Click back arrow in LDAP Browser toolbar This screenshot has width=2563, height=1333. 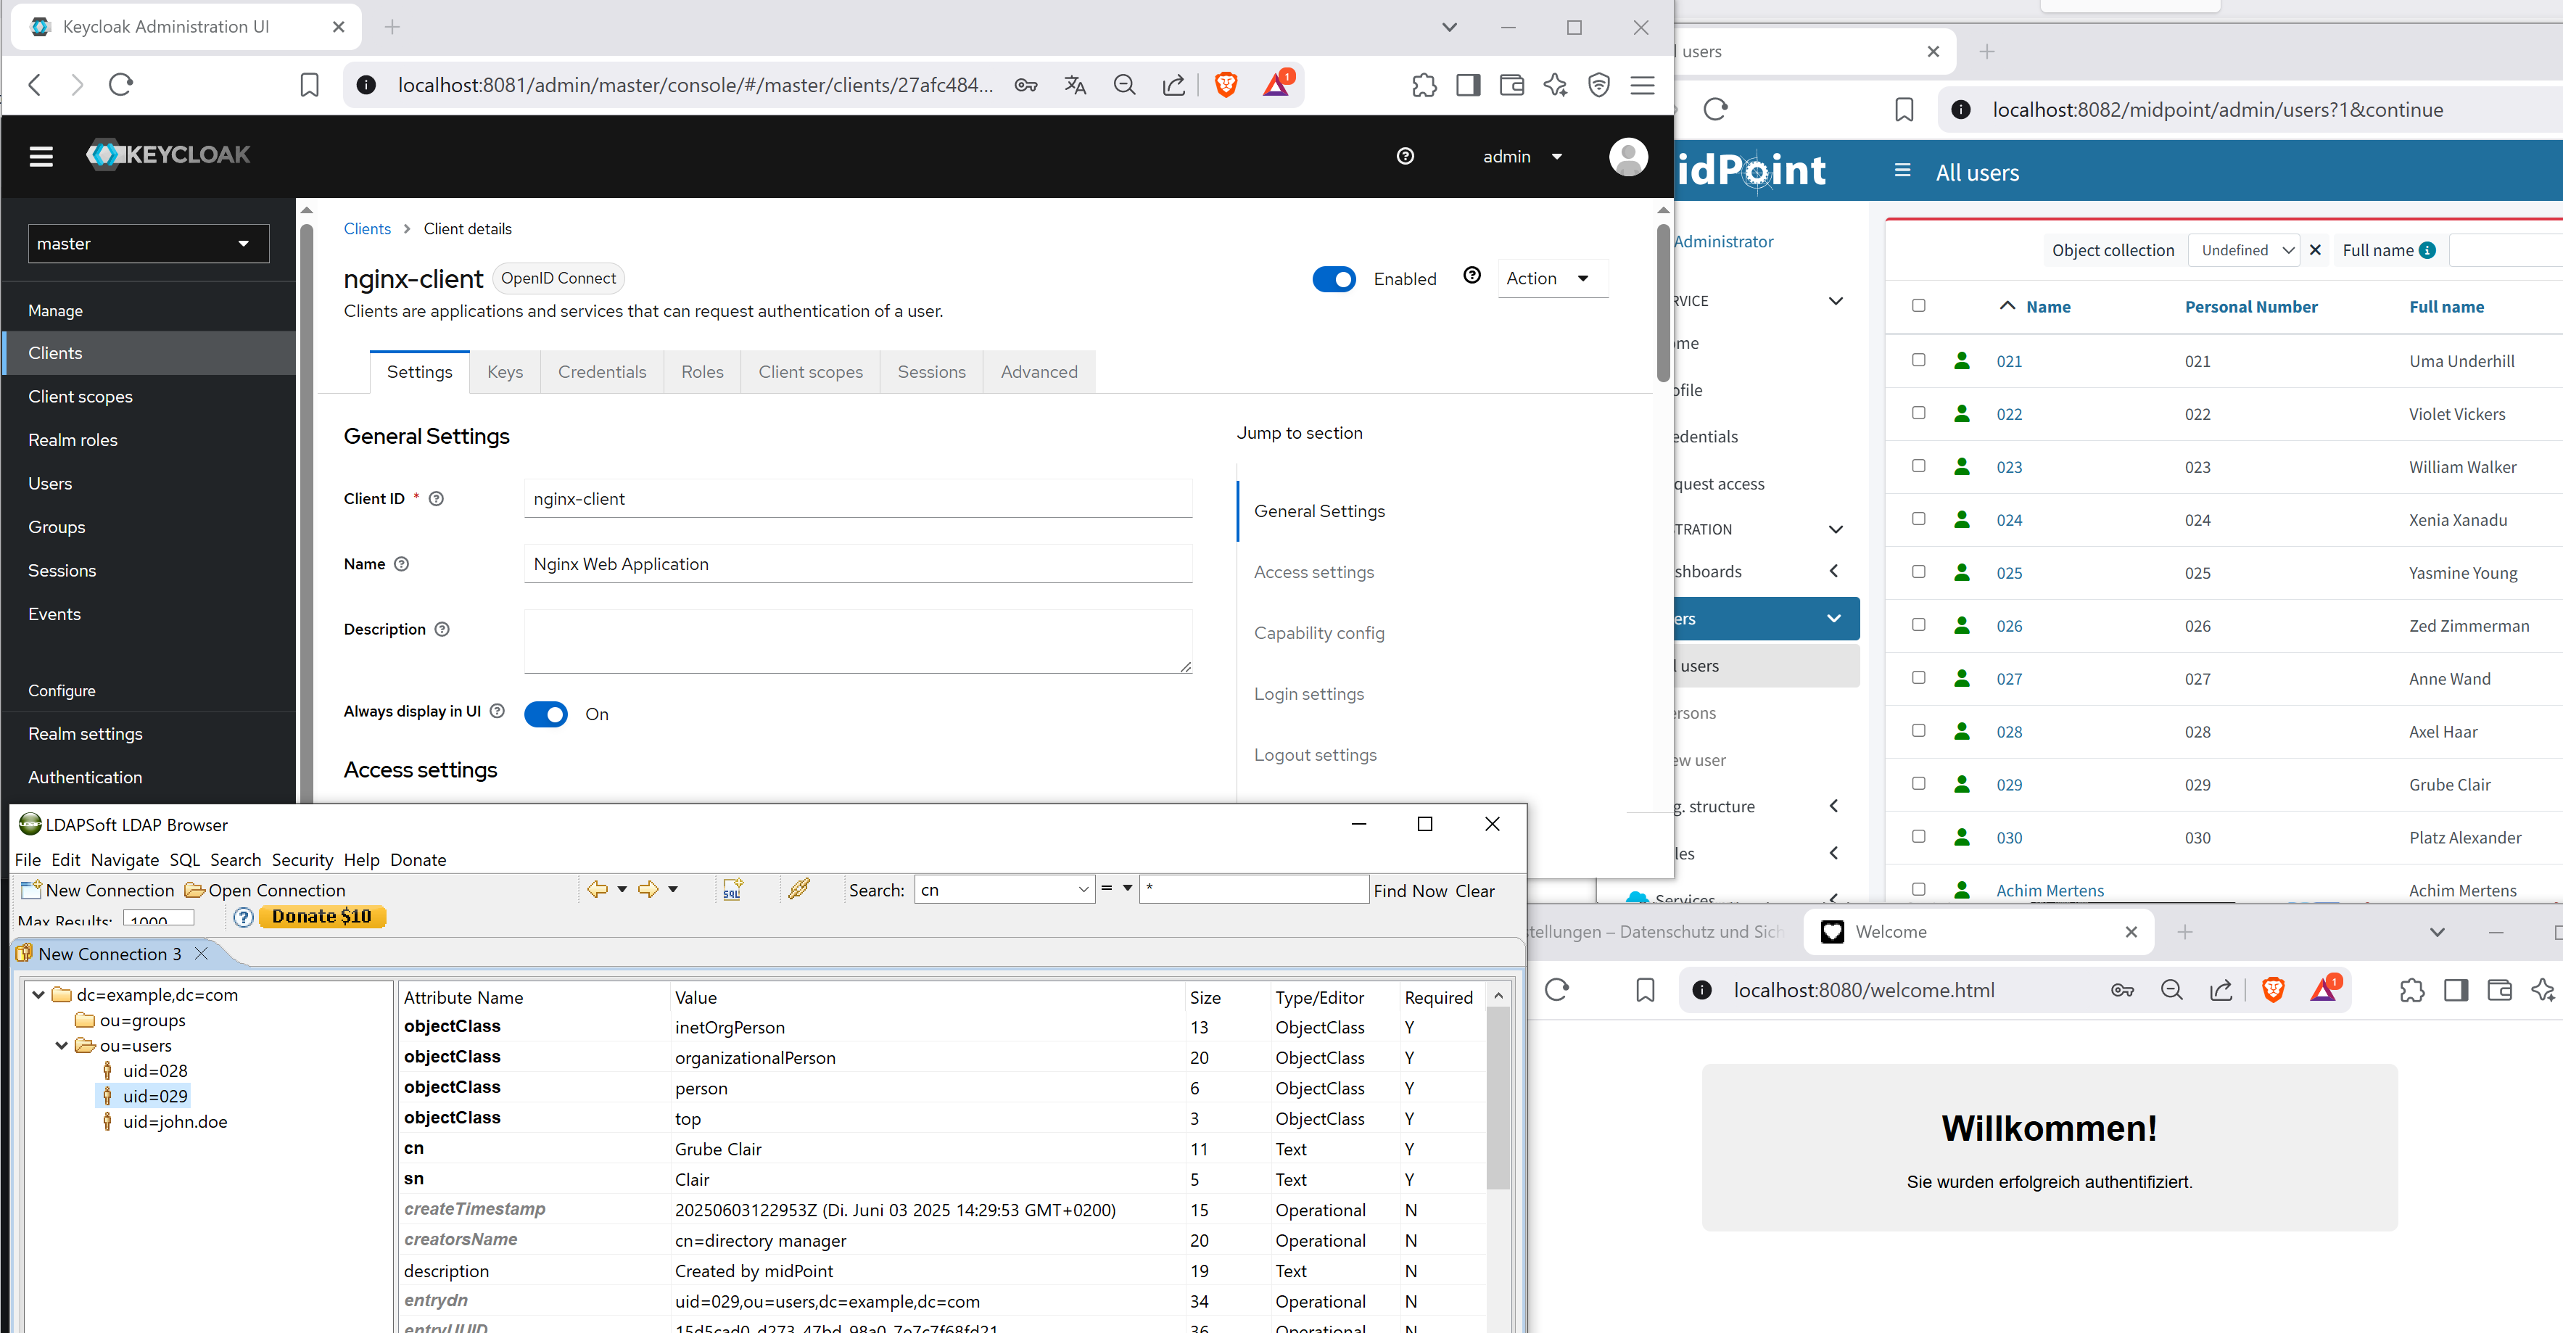coord(597,889)
